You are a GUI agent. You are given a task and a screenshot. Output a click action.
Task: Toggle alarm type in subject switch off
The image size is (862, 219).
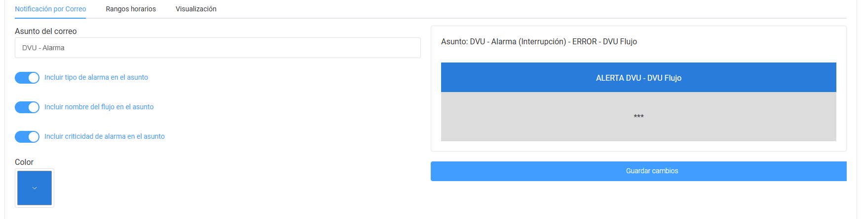(27, 78)
